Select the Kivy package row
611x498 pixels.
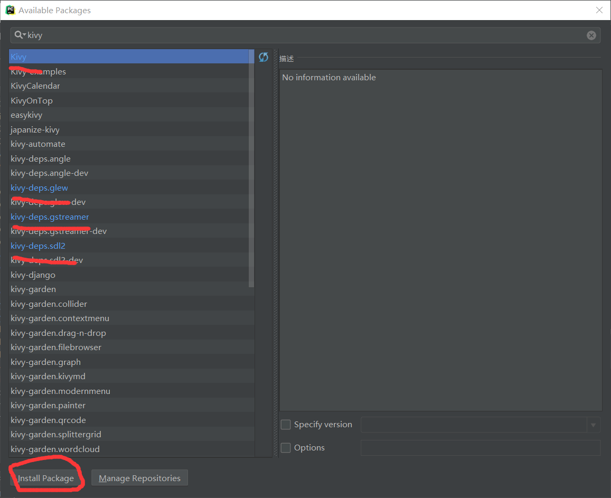click(131, 57)
